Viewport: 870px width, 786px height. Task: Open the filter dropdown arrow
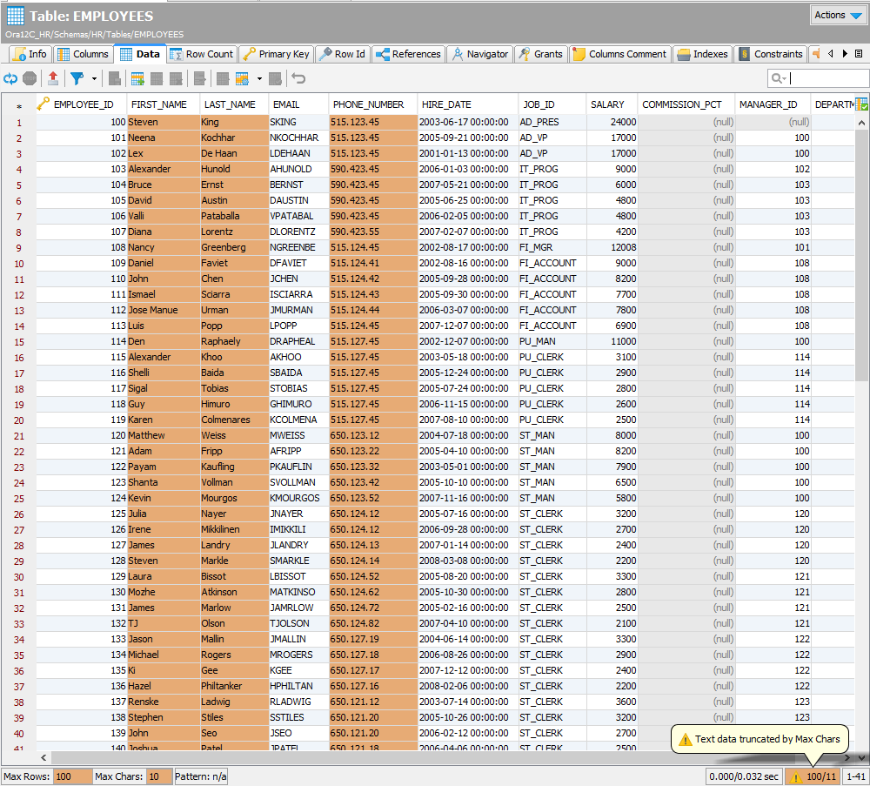click(x=94, y=79)
